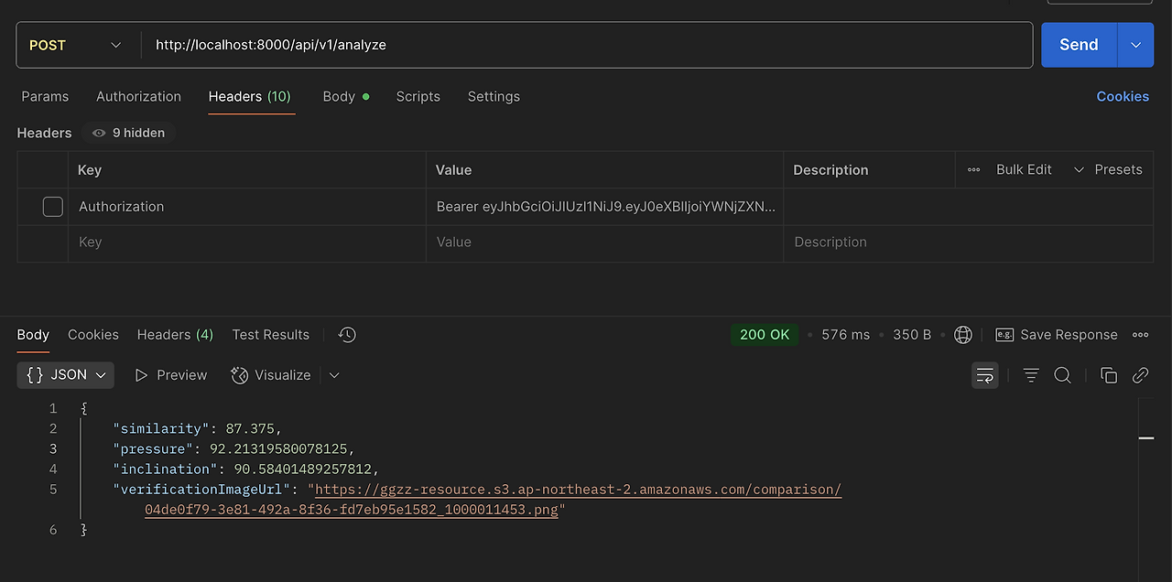
Task: Open the Cookies link at right
Action: (x=1123, y=96)
